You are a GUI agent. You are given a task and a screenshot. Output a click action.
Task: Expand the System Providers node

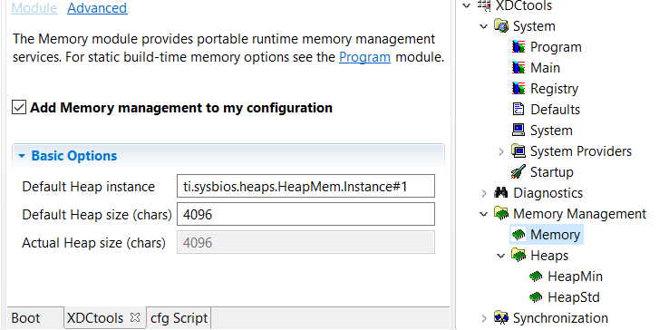pyautogui.click(x=501, y=151)
